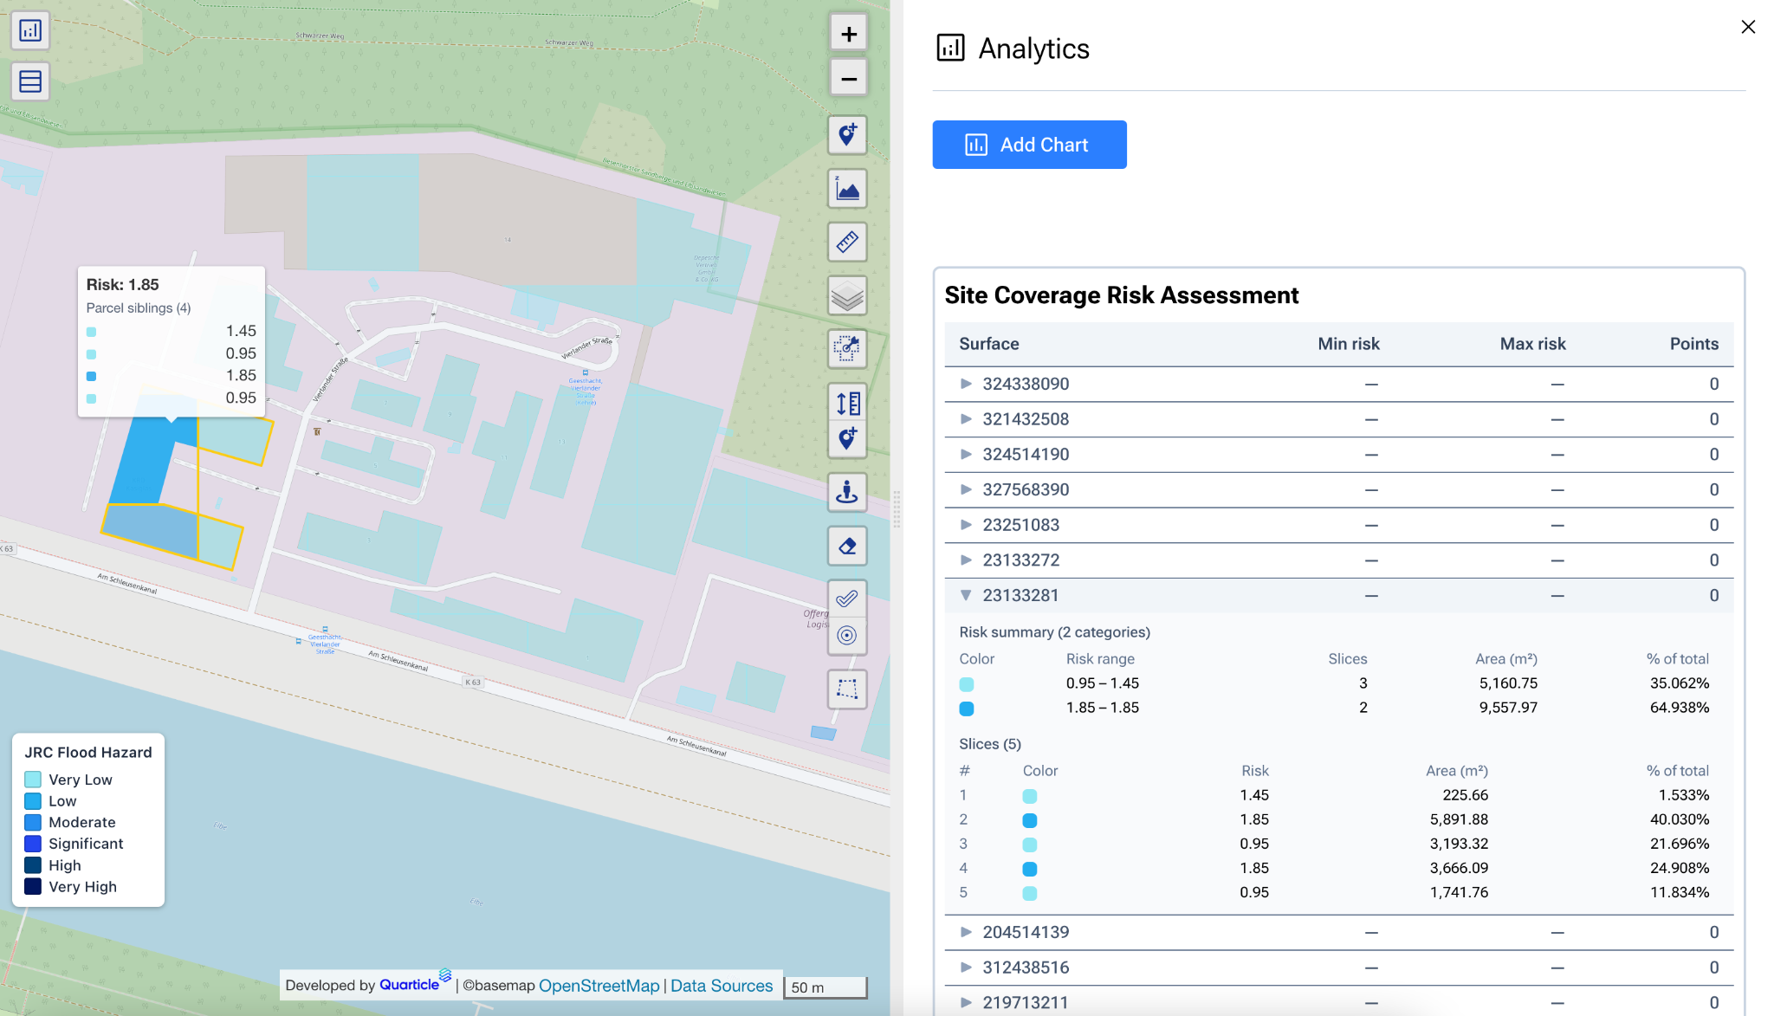Click the Moderate legend swatch
This screenshot has width=1774, height=1016.
pyautogui.click(x=33, y=822)
